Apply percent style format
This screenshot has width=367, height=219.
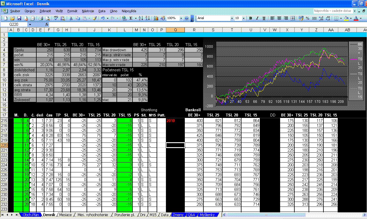pos(308,18)
